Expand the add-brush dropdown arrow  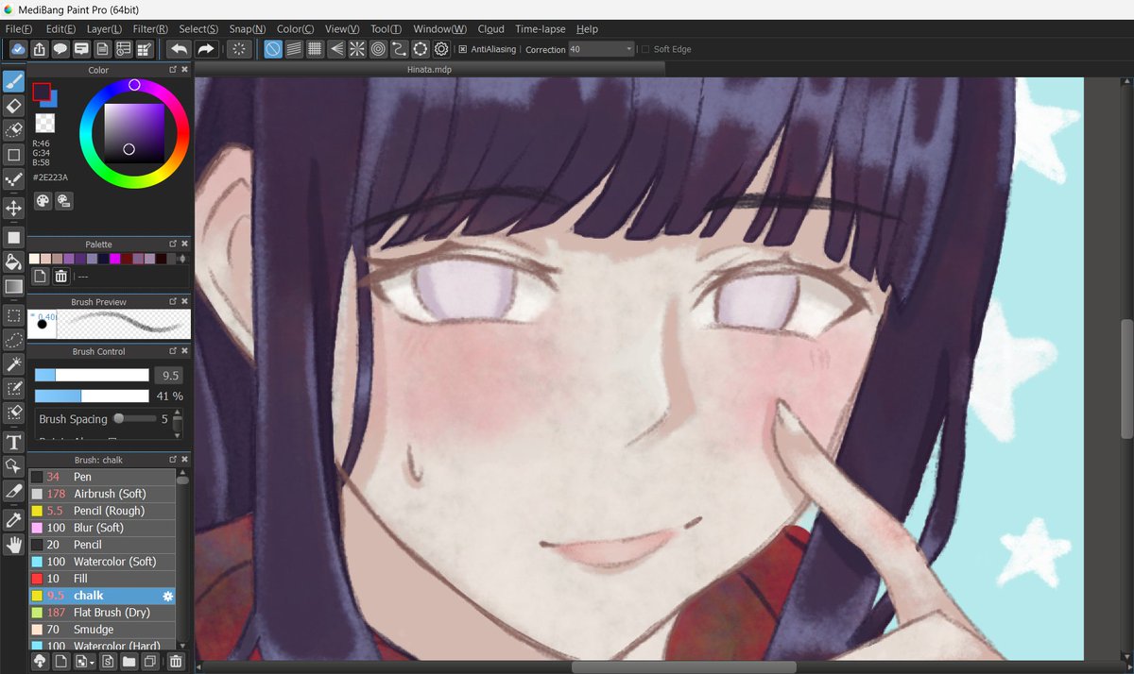click(x=92, y=663)
